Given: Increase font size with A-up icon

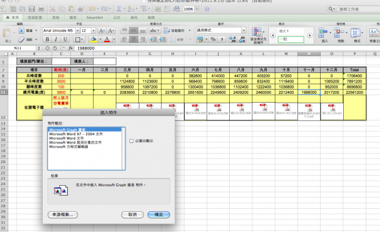Looking at the screenshot, I should point(102,30).
